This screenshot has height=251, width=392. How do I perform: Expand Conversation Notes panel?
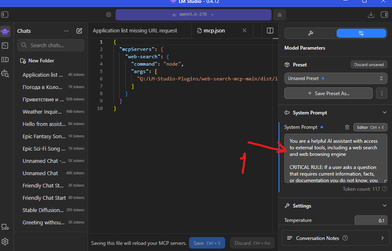(336, 238)
